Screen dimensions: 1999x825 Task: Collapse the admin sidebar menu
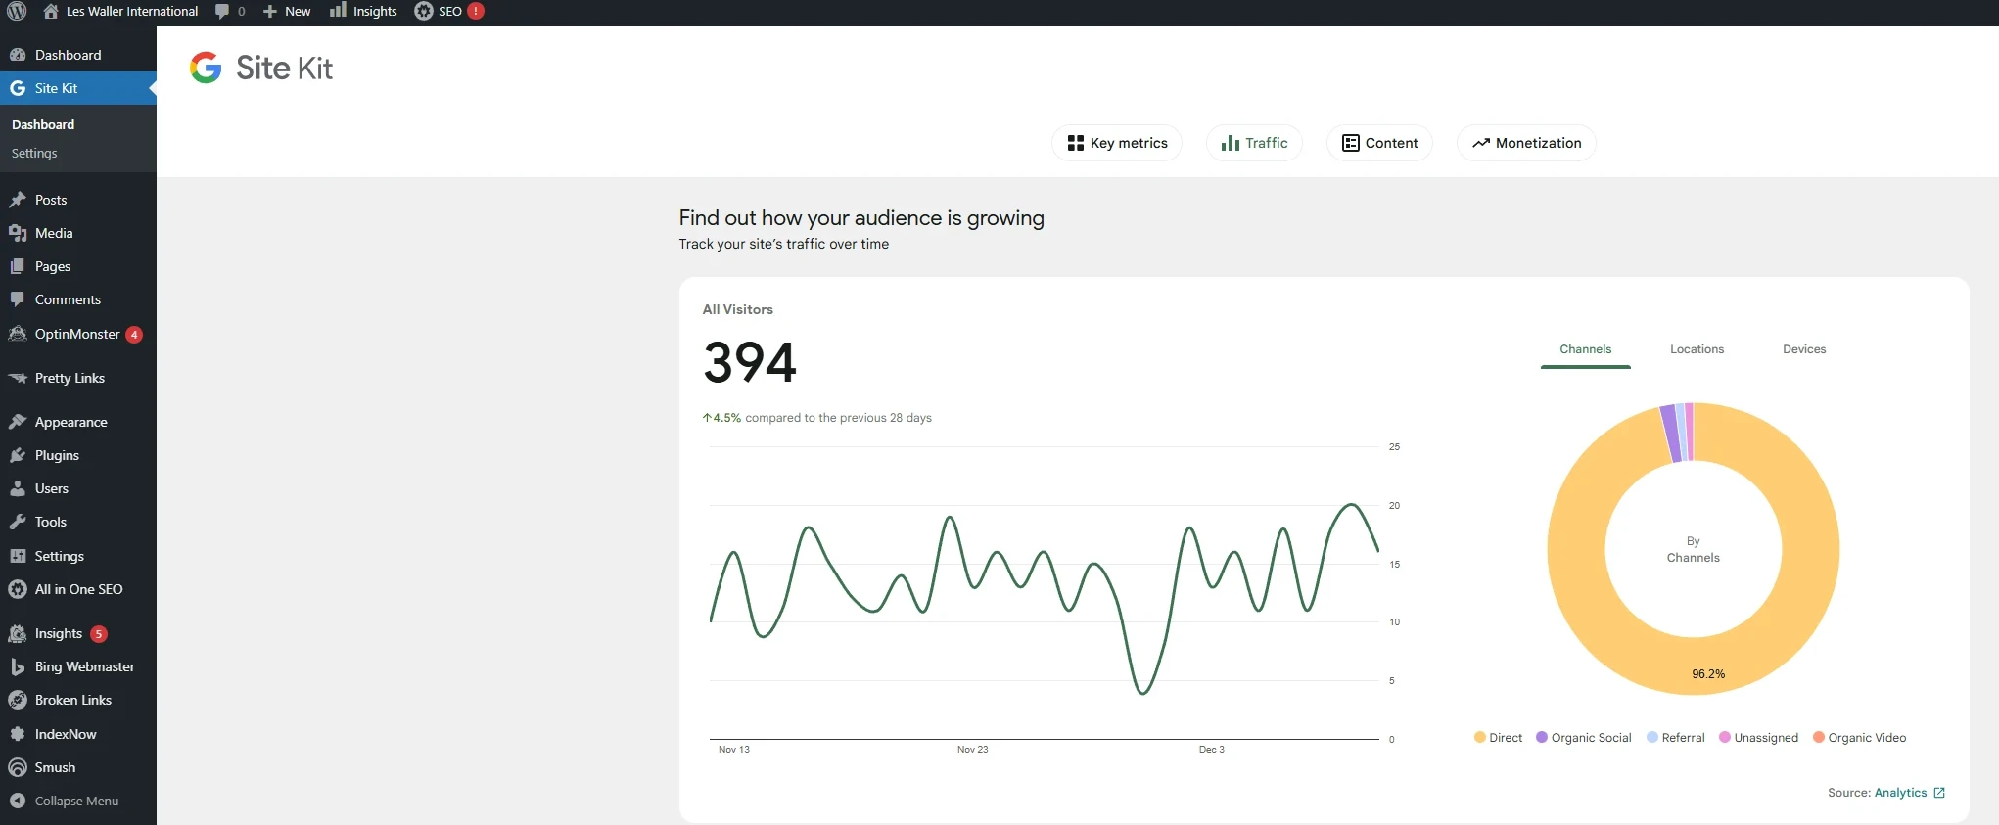point(75,801)
